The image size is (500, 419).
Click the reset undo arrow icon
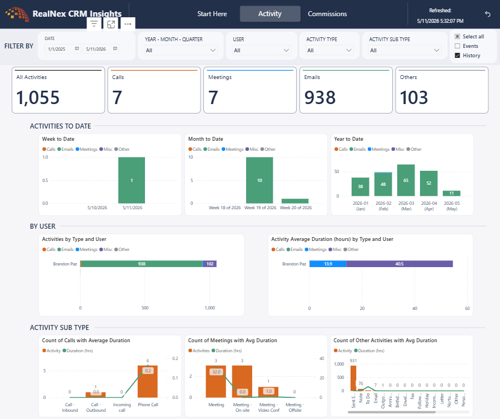pyautogui.click(x=488, y=14)
